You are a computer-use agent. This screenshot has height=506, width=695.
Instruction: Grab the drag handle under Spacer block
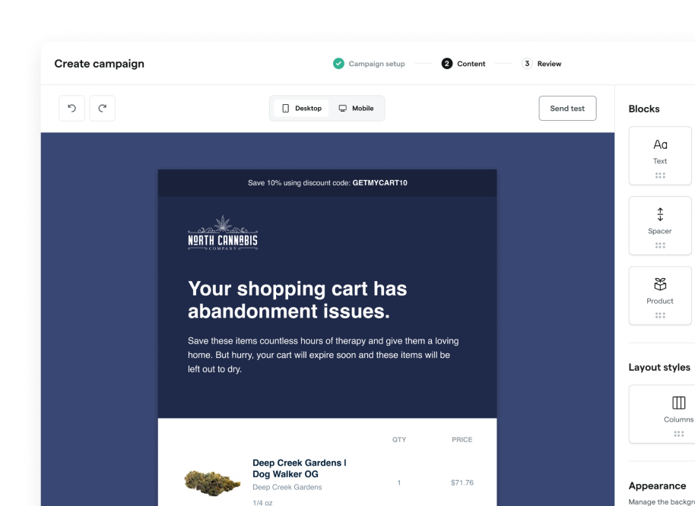click(x=660, y=245)
